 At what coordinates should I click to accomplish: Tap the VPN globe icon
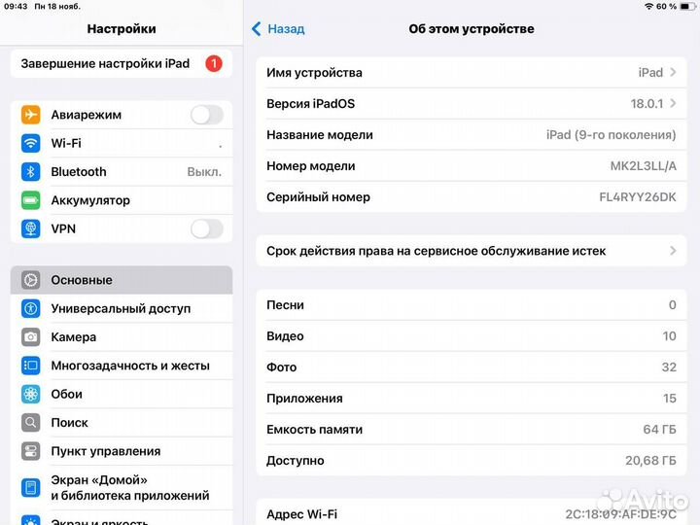pos(31,228)
